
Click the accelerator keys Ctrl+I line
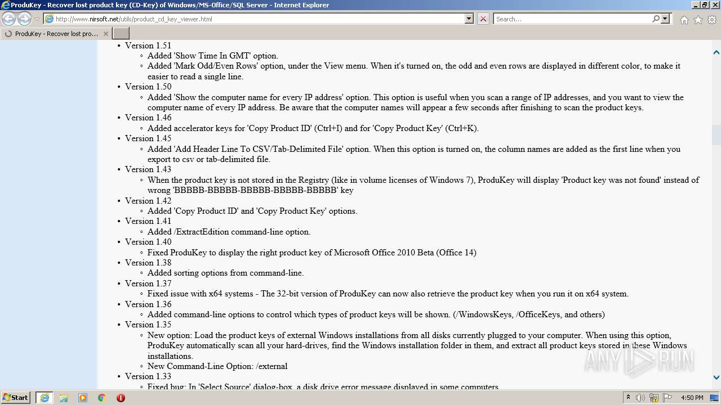(x=313, y=128)
